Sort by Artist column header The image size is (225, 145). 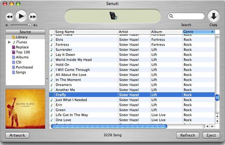134,32
